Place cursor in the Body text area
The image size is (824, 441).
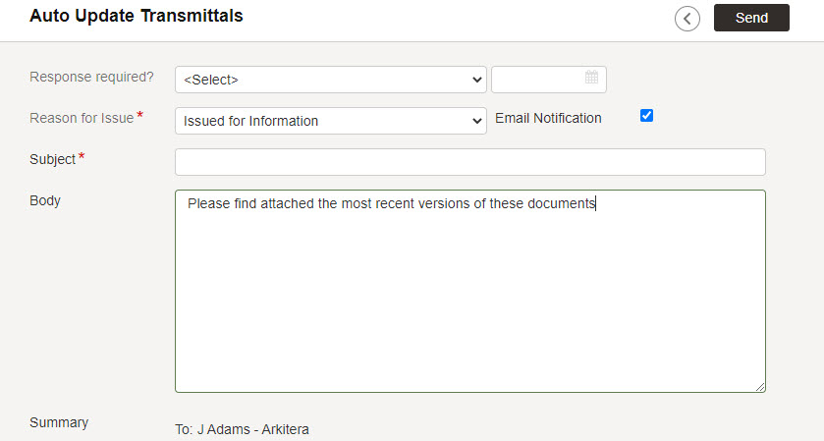[469, 291]
